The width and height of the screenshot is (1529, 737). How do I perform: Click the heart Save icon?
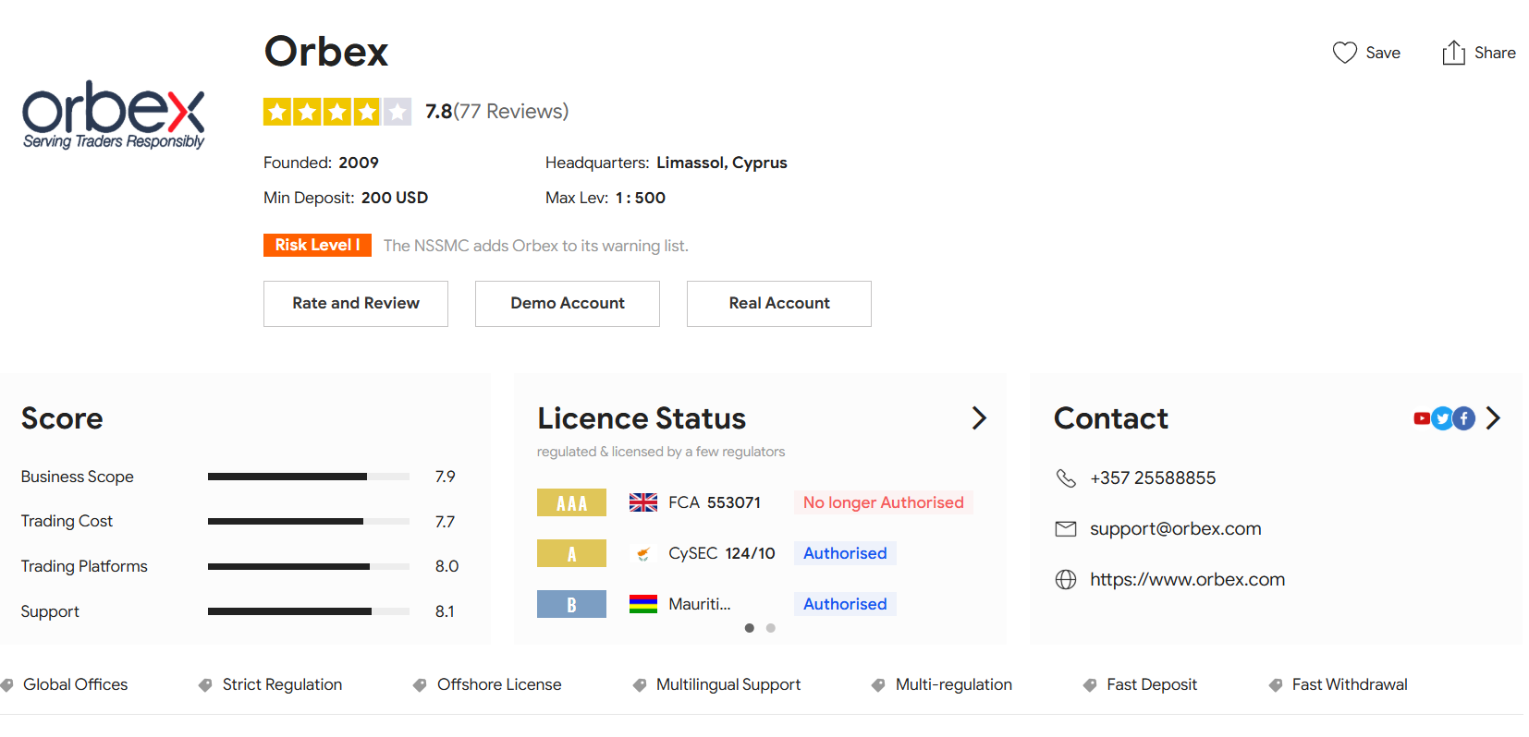point(1344,53)
